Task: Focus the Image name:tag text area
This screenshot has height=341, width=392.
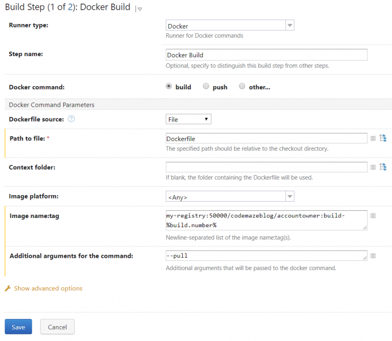Action: (x=266, y=220)
